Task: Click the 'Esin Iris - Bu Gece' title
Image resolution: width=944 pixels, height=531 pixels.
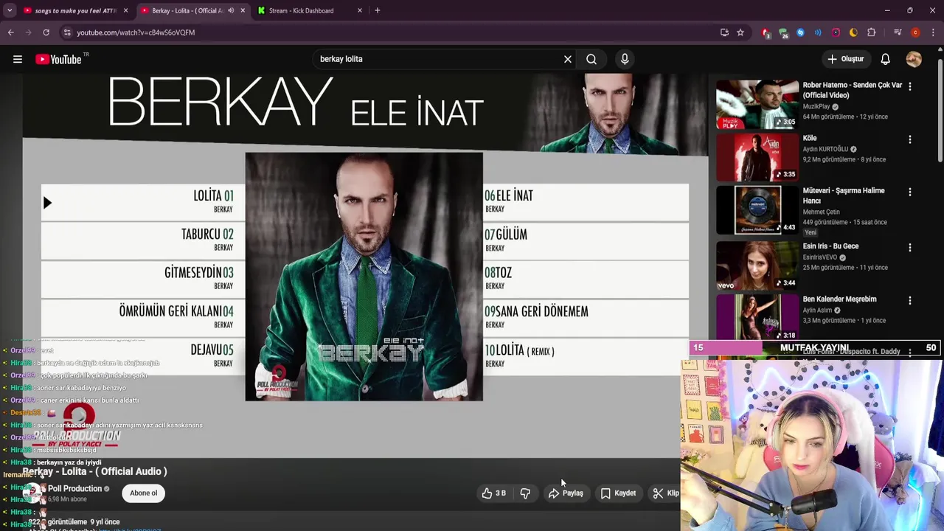Action: (x=830, y=246)
